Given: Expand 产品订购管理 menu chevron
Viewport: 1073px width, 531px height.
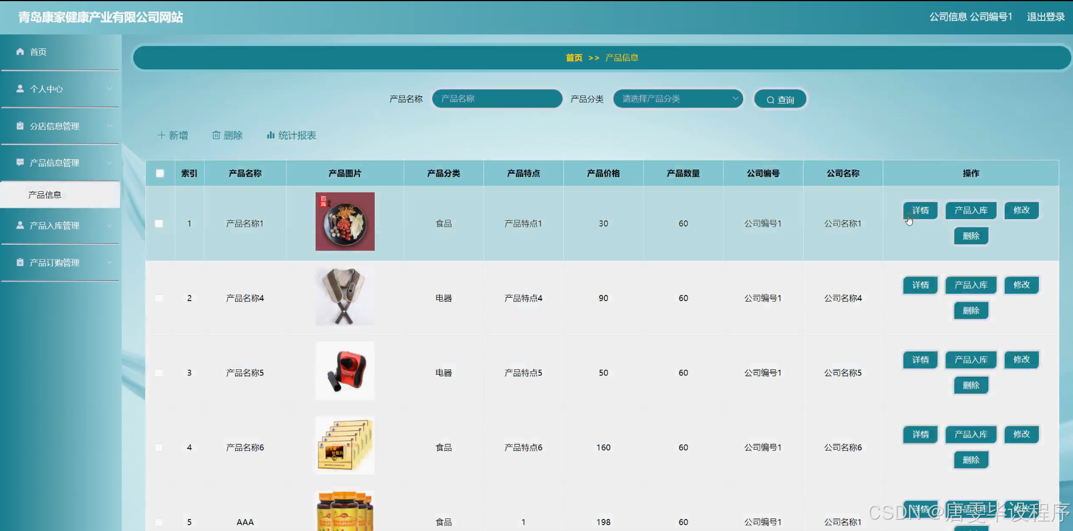Looking at the screenshot, I should [x=109, y=262].
